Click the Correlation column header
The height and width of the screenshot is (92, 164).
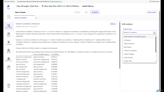(55, 54)
